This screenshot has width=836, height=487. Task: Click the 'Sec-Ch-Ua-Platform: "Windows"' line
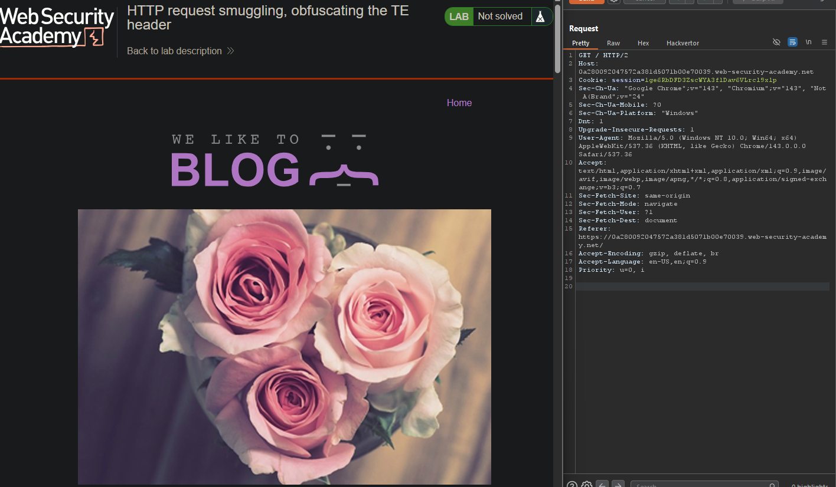(x=638, y=113)
